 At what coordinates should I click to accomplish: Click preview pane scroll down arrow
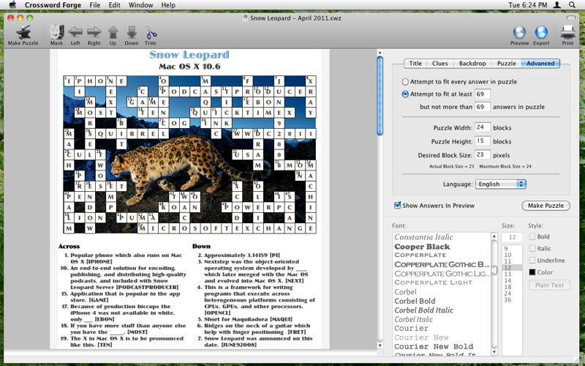[x=380, y=346]
